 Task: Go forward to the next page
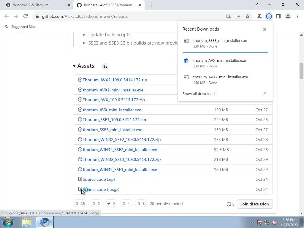tap(16, 17)
